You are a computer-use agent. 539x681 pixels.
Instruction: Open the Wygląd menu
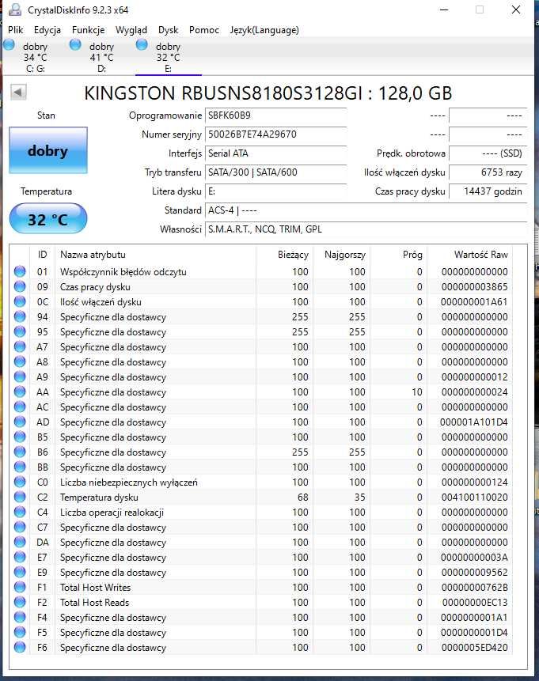tap(131, 30)
